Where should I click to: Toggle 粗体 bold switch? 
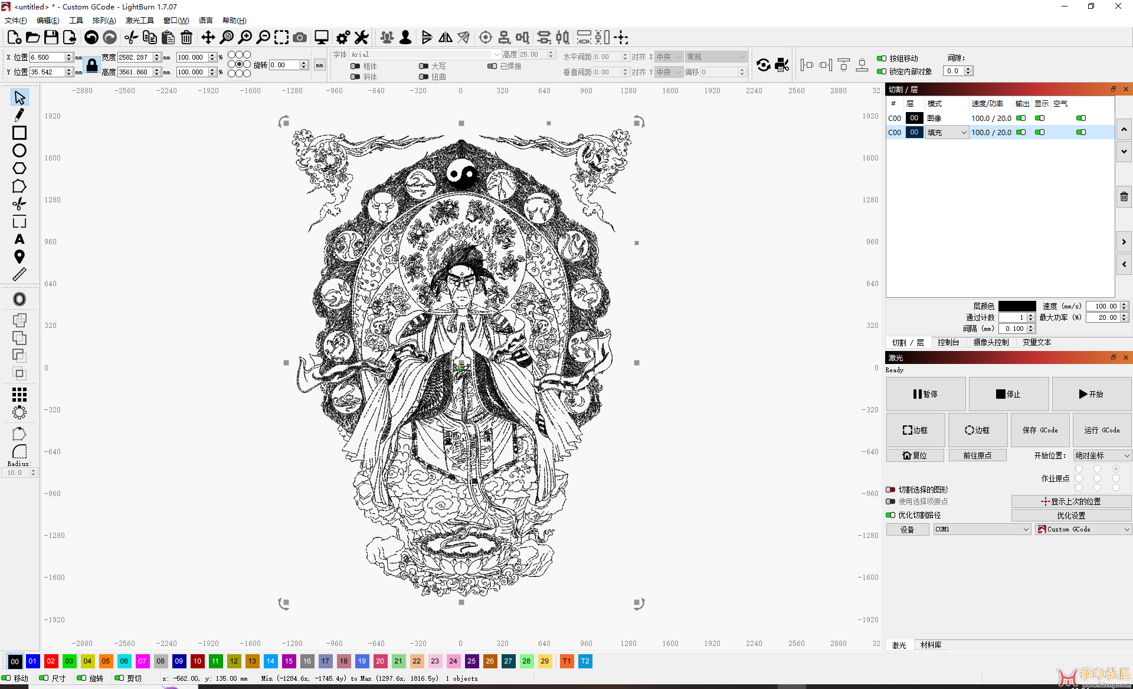coord(355,66)
